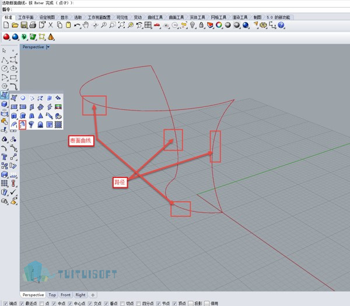350x306 pixels.
Task: Click the Zoom Extents icon
Action: click(x=121, y=25)
